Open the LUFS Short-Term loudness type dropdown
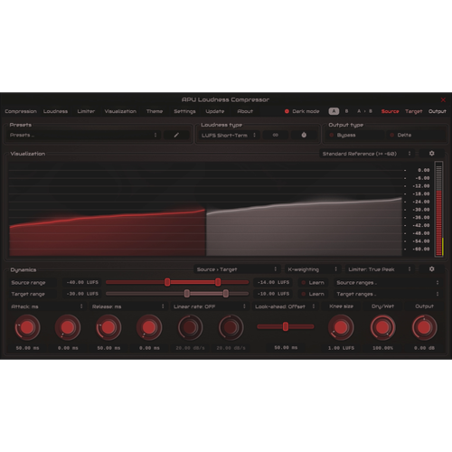The image size is (452, 452). [x=229, y=136]
